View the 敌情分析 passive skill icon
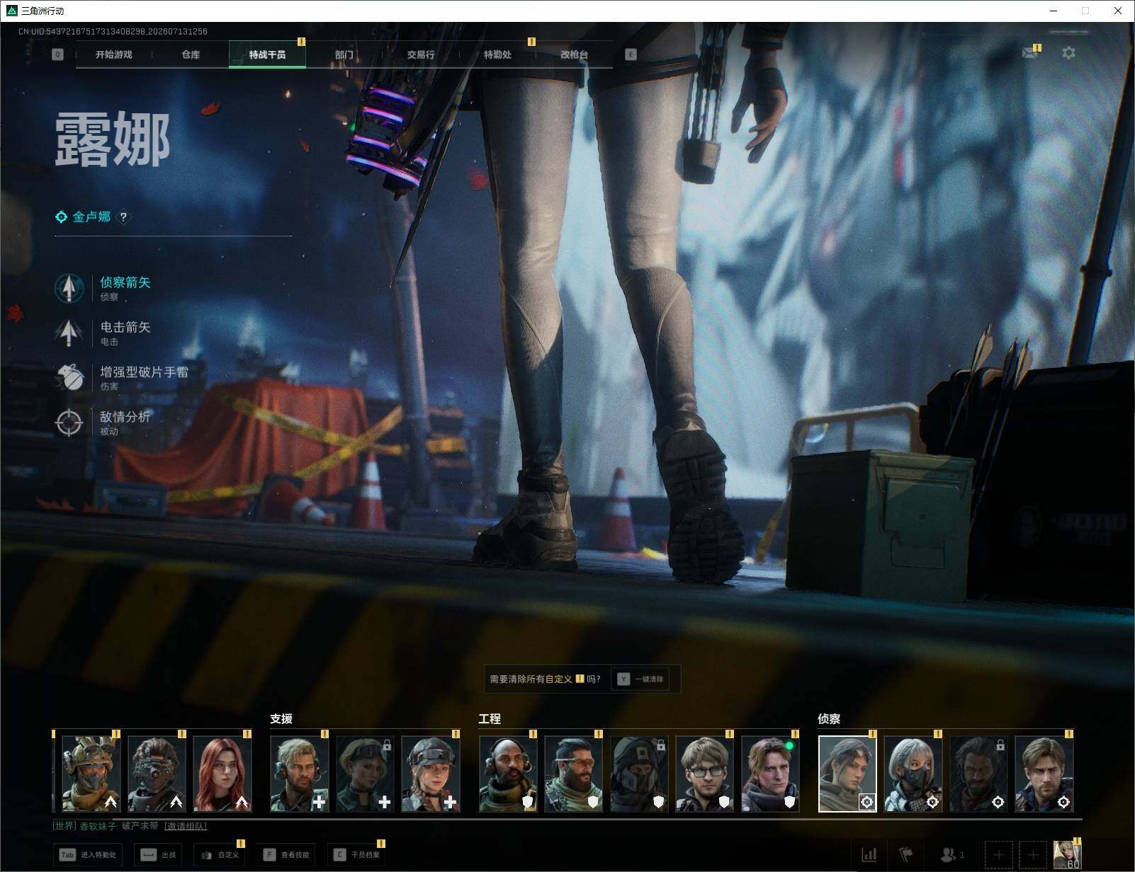Viewport: 1135px width, 872px height. 69,423
